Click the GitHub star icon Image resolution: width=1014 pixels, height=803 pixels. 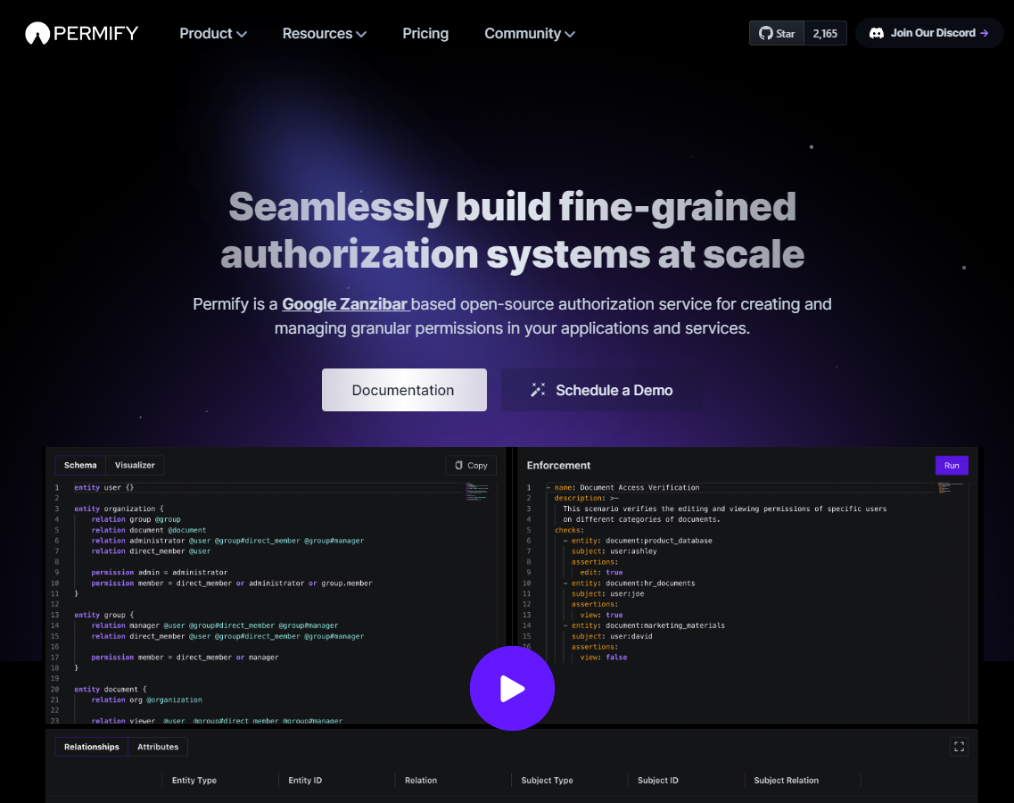coord(765,33)
